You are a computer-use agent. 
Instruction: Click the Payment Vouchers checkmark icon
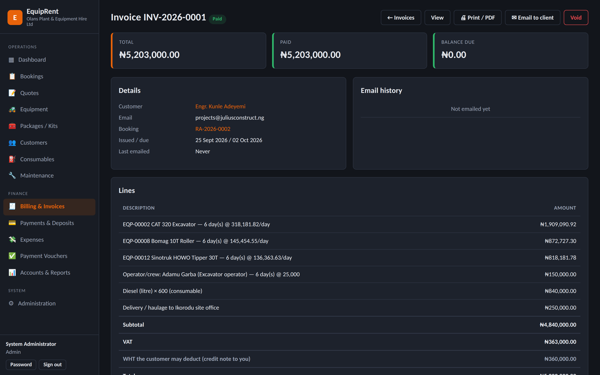[x=12, y=256]
